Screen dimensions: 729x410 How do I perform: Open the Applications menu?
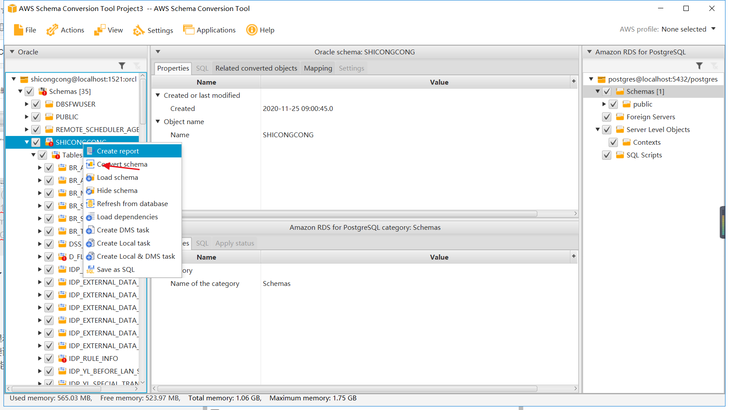209,30
